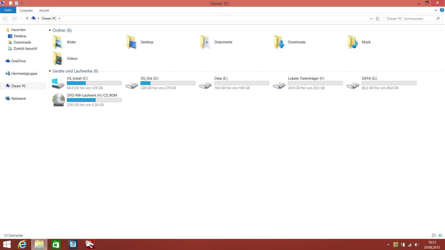Click the OS_Install (C:) capacity bar
Screen dimensions: 445x250
pyautogui.click(x=94, y=83)
